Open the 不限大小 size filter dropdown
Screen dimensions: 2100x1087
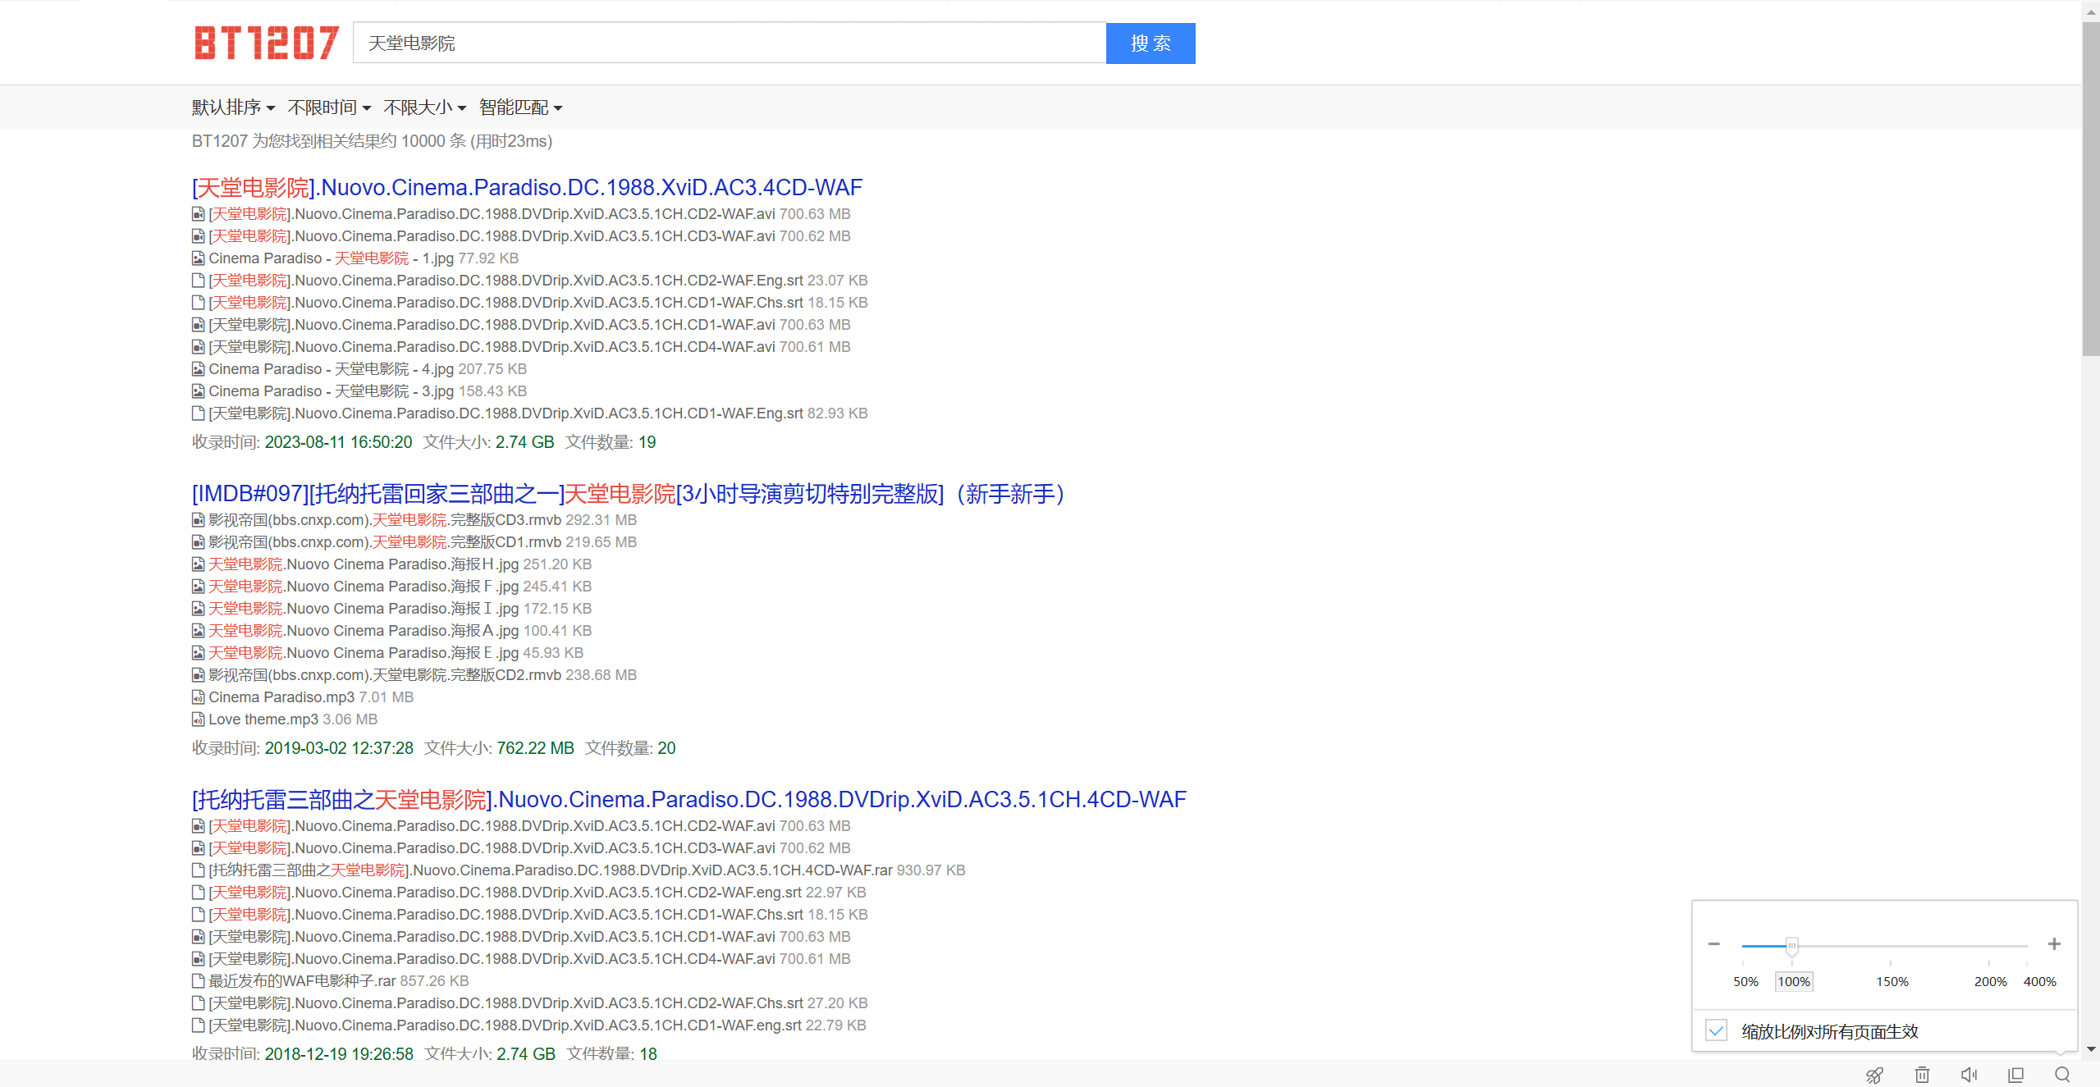[424, 107]
